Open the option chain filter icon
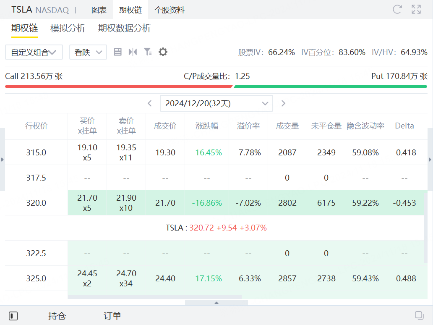The image size is (433, 325). pyautogui.click(x=148, y=52)
